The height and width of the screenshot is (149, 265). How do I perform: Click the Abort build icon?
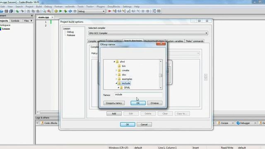(75, 11)
